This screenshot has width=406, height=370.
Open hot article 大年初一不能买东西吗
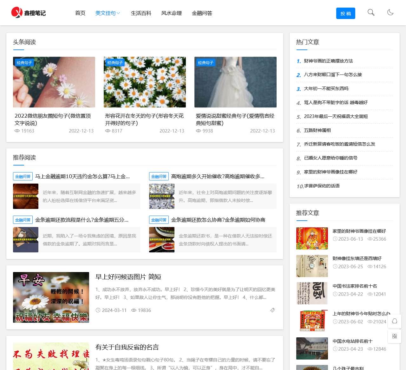point(326,88)
